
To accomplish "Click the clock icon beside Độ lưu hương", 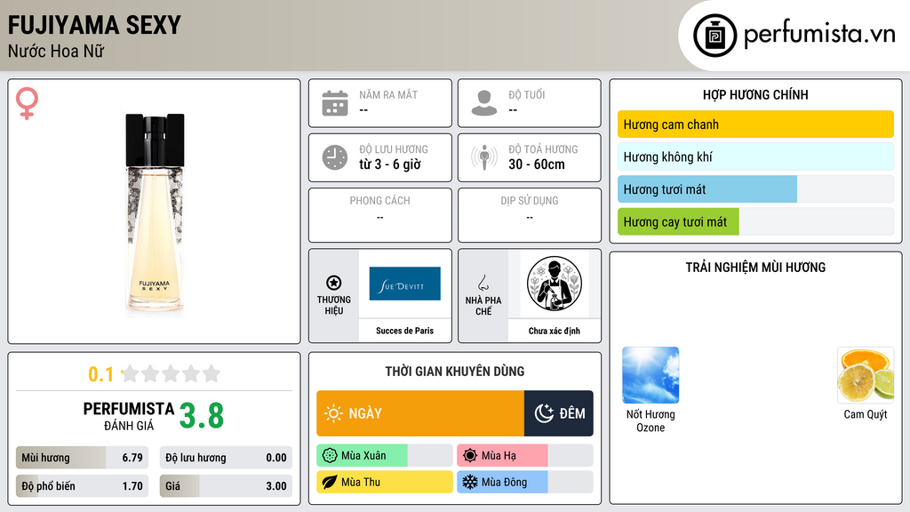I will 335,157.
